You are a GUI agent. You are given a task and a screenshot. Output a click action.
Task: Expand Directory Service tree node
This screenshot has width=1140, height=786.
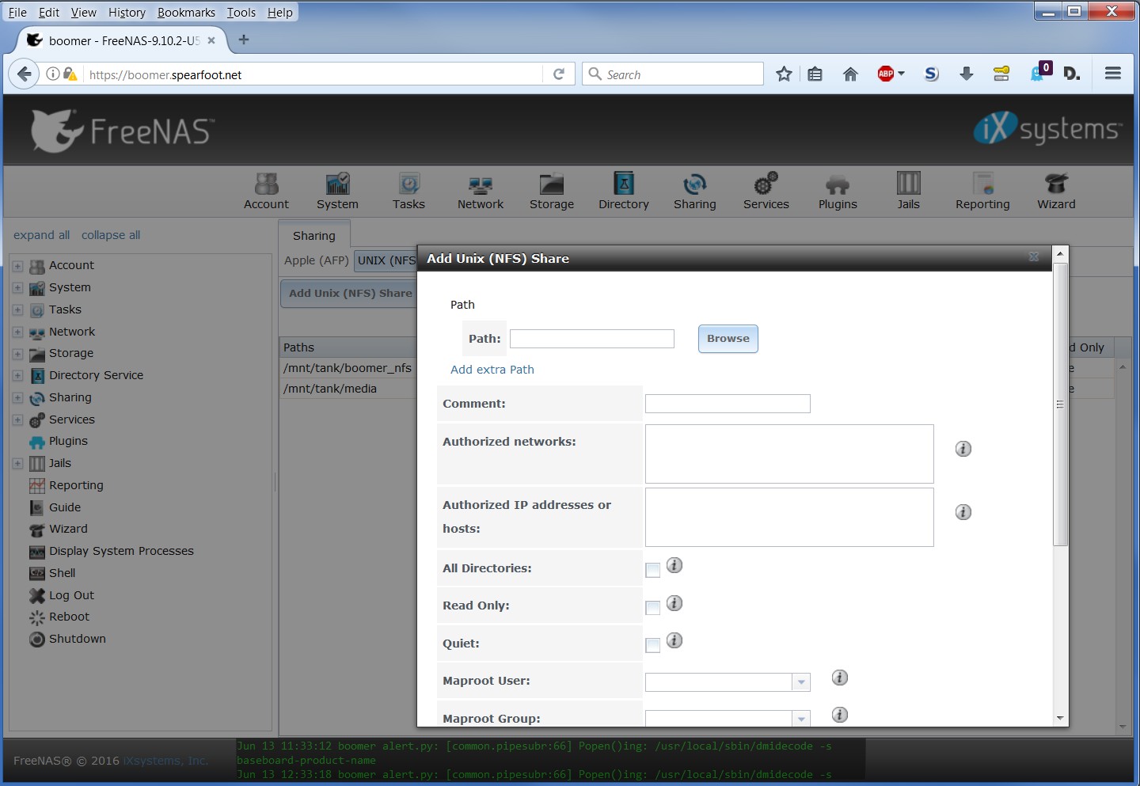coord(18,376)
